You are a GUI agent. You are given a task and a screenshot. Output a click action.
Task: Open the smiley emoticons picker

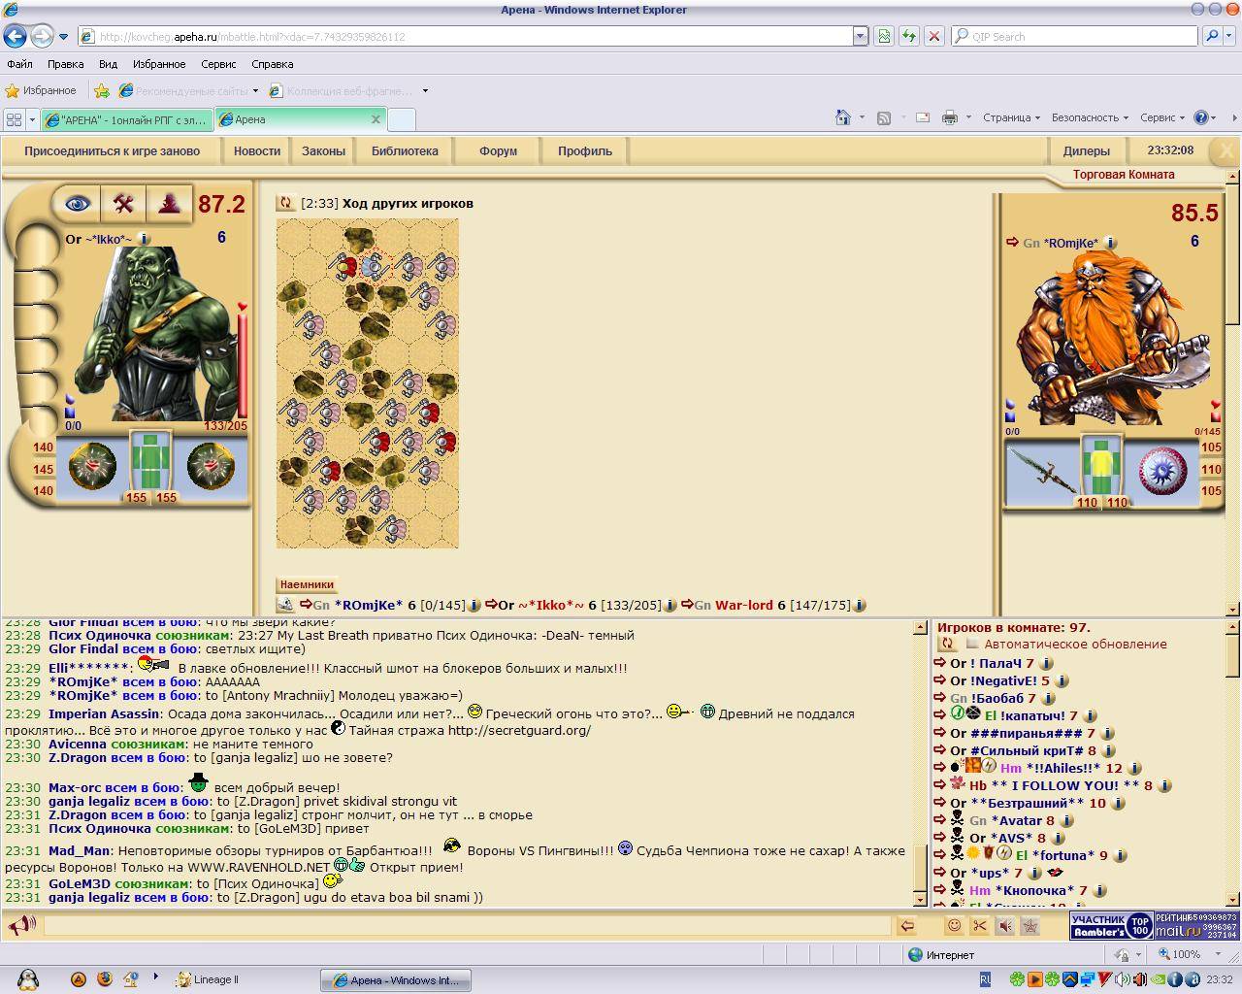tap(954, 926)
